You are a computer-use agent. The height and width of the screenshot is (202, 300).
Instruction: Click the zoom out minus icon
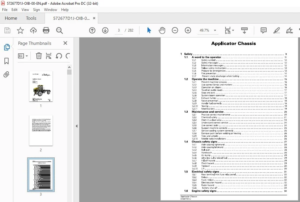(175, 30)
